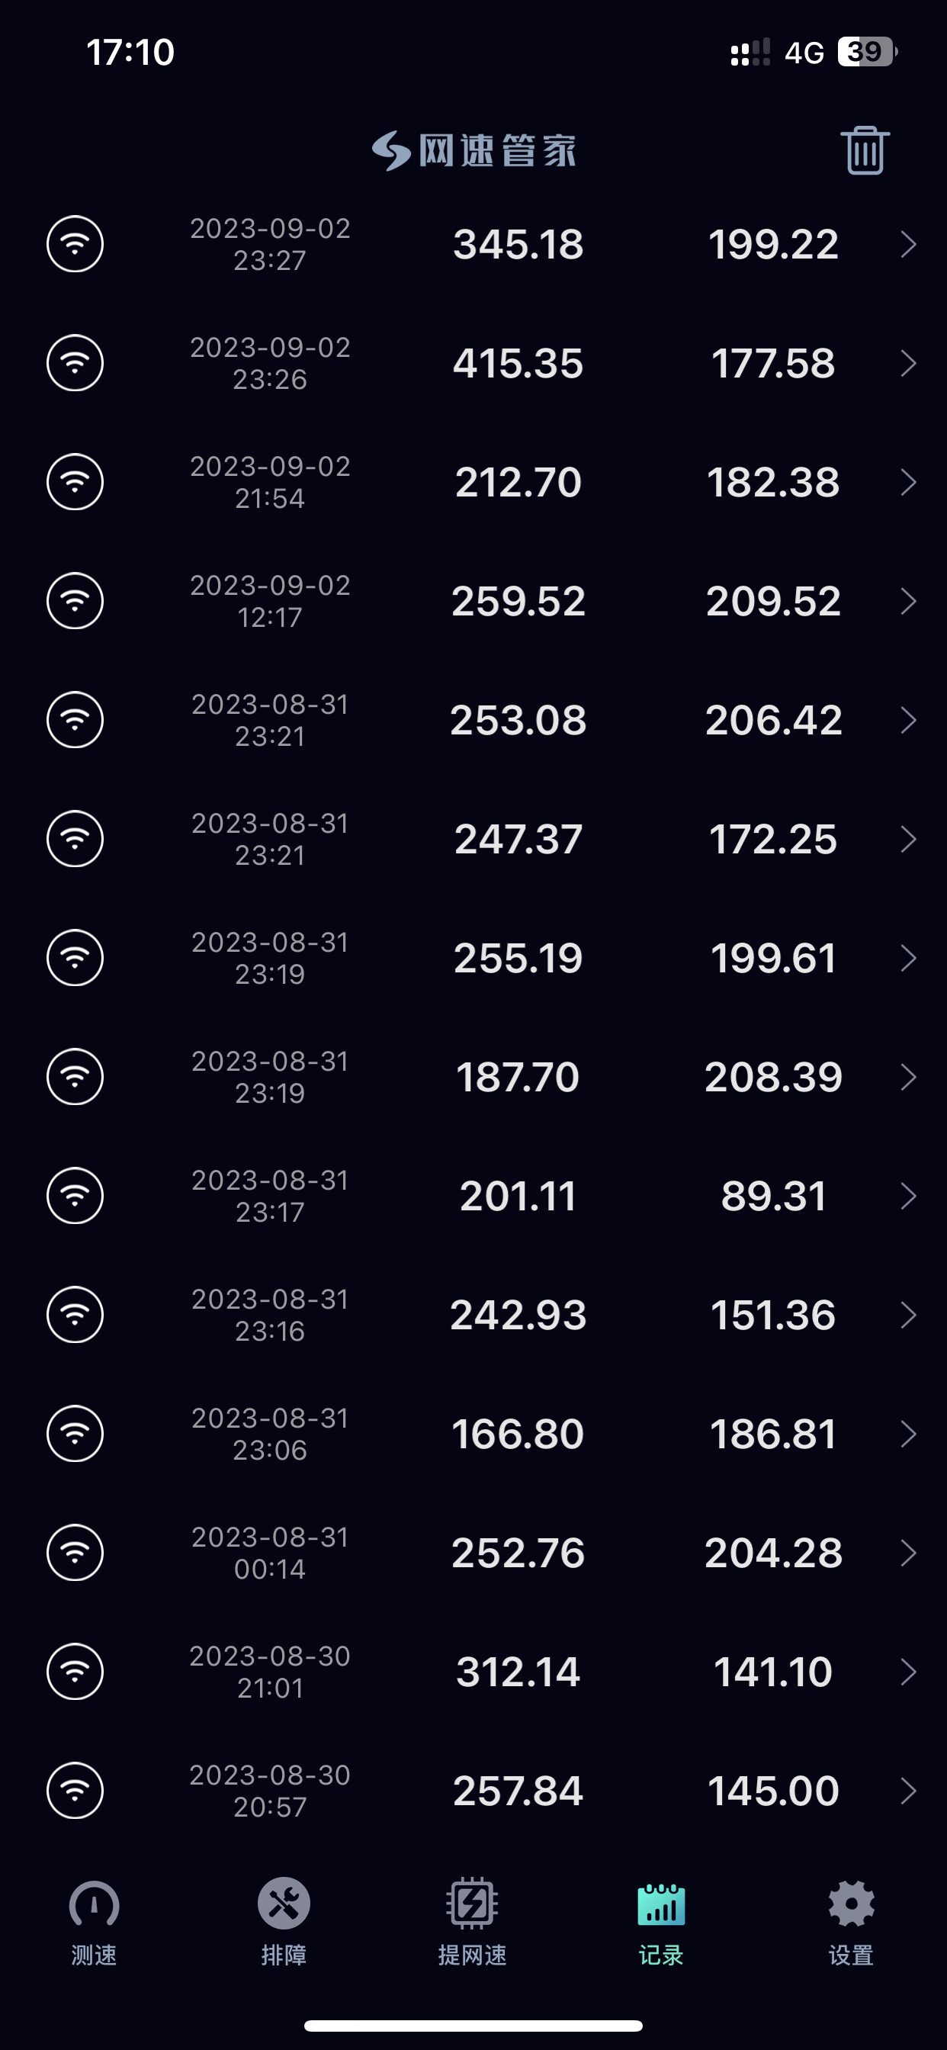Switch to the 排障 troubleshooting tab
Screen dimensions: 947x2050
click(x=284, y=1920)
